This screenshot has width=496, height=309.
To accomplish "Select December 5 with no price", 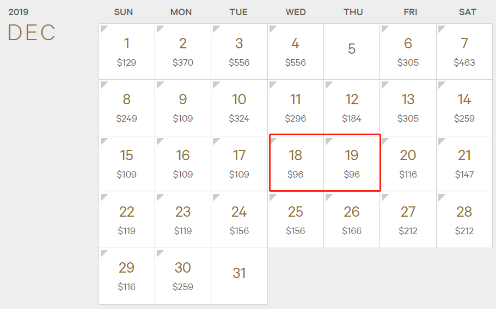I will pos(351,52).
